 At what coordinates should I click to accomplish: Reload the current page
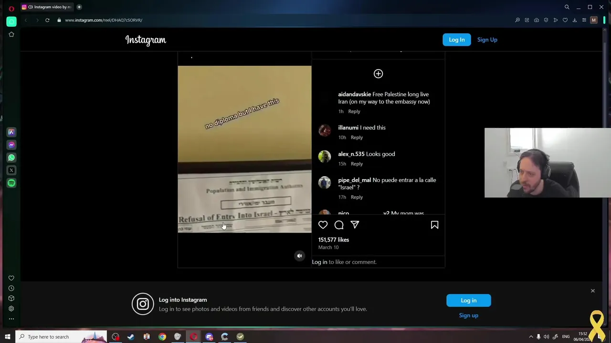point(47,20)
